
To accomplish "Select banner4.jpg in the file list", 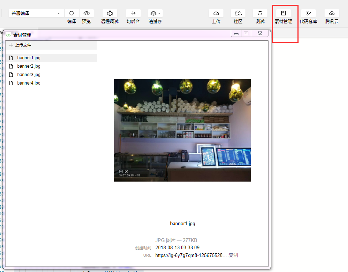I will tap(29, 83).
